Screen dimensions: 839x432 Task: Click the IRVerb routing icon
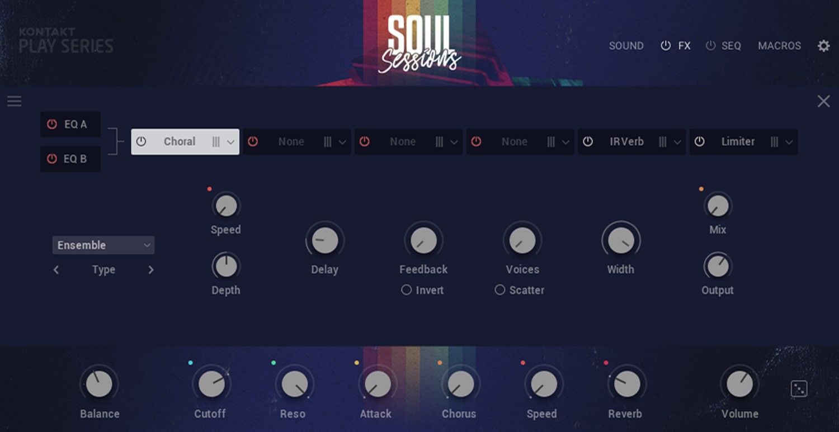pos(663,141)
